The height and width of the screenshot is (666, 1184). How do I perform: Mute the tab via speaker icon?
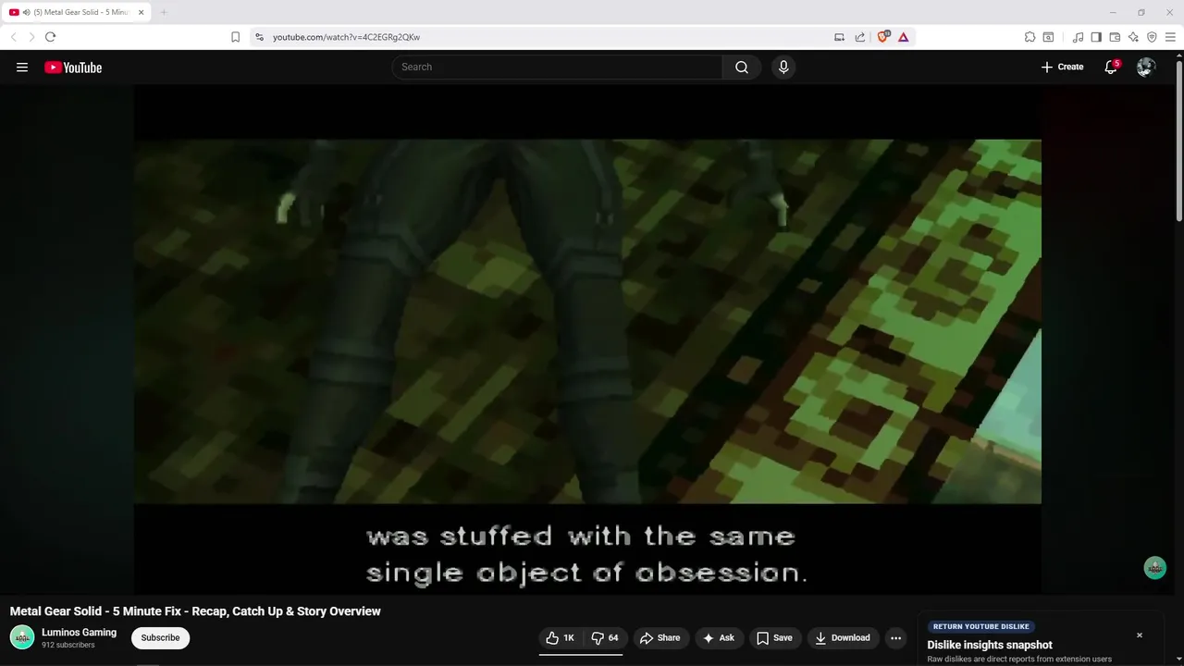pyautogui.click(x=26, y=12)
